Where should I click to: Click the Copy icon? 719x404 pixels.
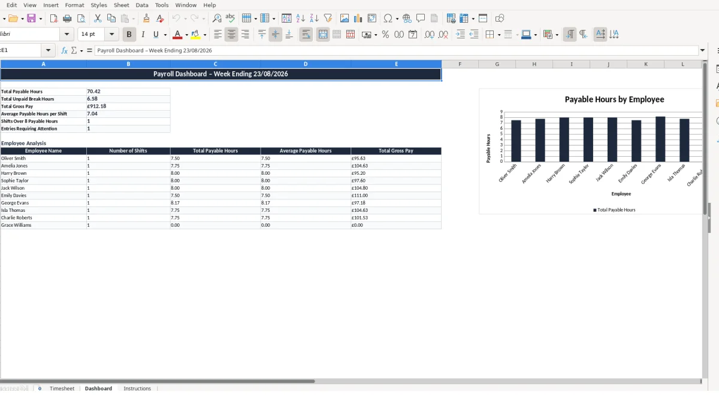[x=111, y=19]
